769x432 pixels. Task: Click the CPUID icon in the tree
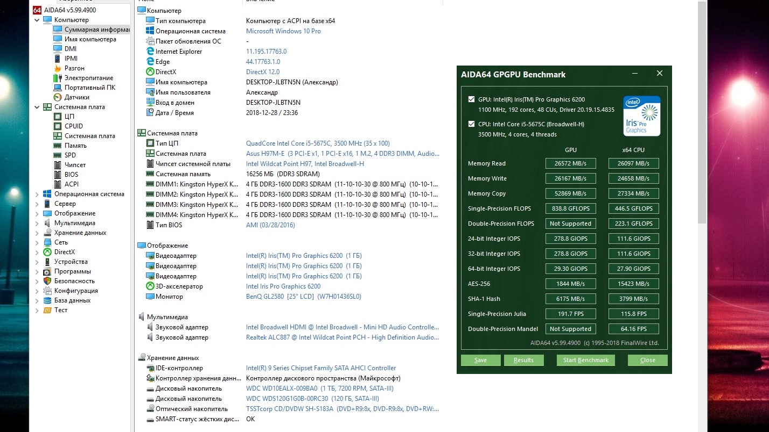[x=57, y=126]
